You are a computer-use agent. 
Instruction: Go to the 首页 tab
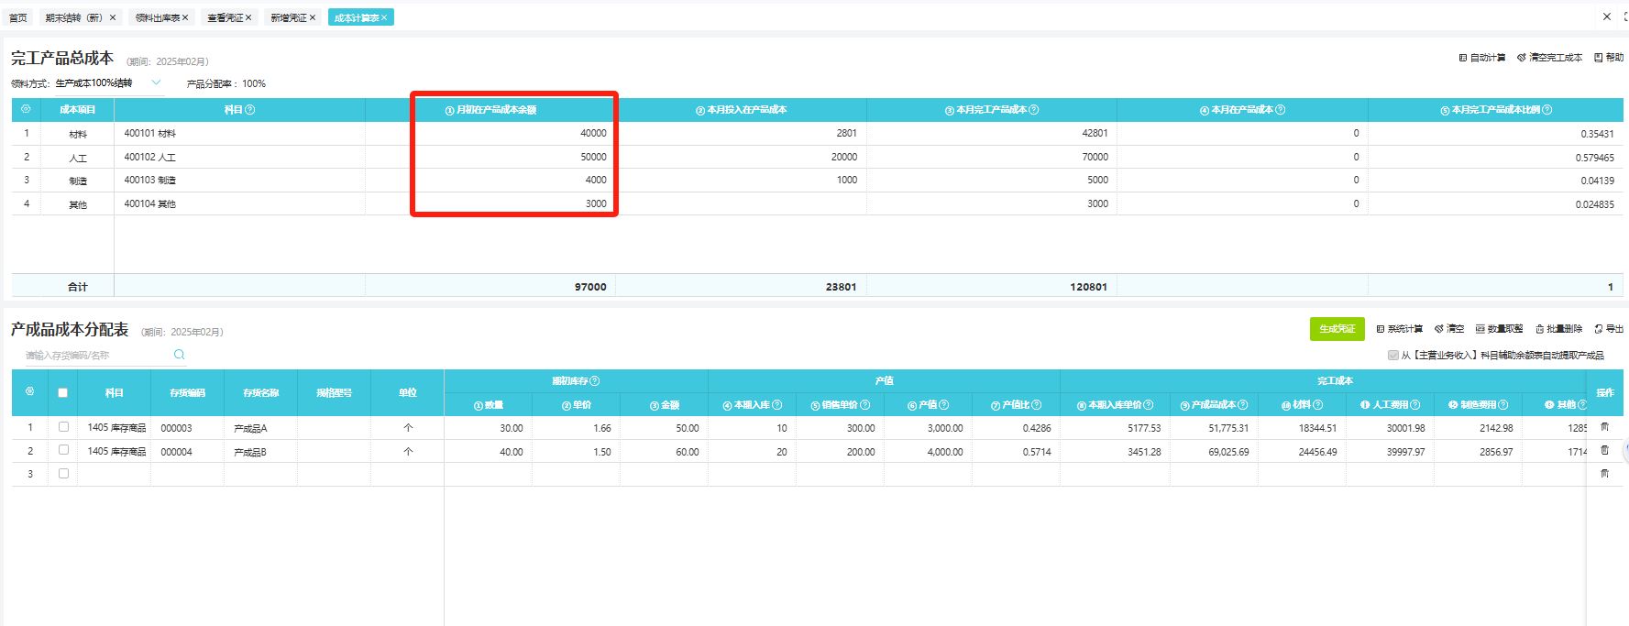coord(17,17)
